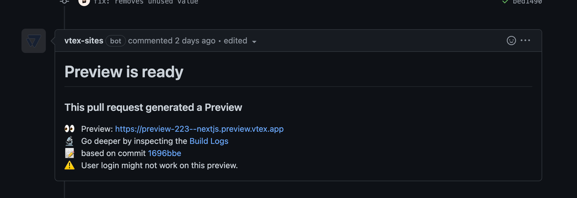
Task: Click the eyes emoji beside Preview
Action: click(x=69, y=129)
